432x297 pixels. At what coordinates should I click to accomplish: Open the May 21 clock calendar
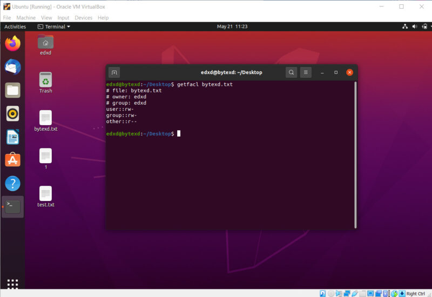[232, 26]
